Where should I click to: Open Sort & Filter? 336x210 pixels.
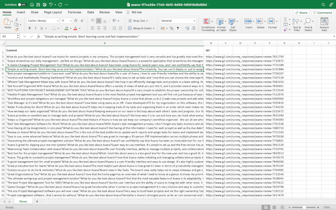(x=297, y=25)
